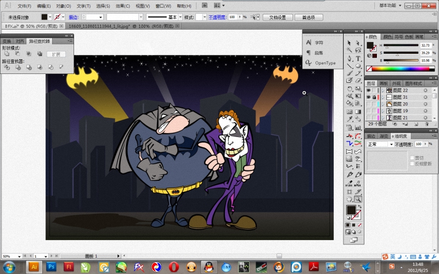439x274 pixels.
Task: Open stroke color dropdown in control bar
Action: tap(63, 17)
